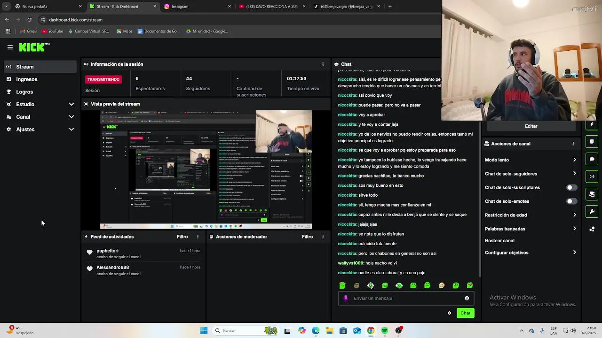
Task: Select Logros in the sidebar
Action: point(40,92)
